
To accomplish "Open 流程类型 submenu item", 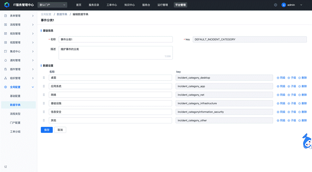I will tap(15, 114).
